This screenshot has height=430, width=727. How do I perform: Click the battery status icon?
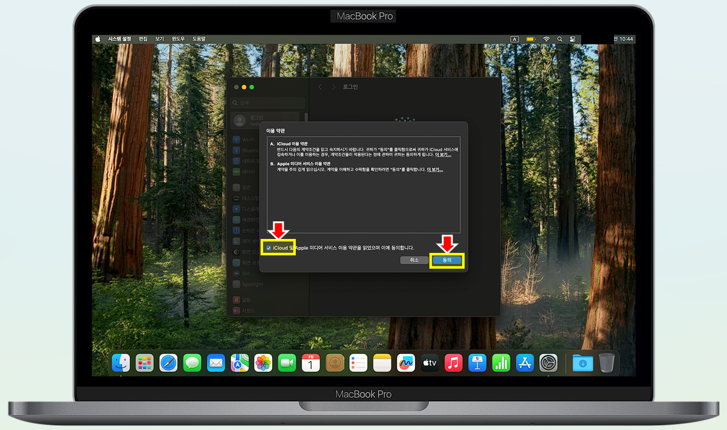click(x=531, y=39)
